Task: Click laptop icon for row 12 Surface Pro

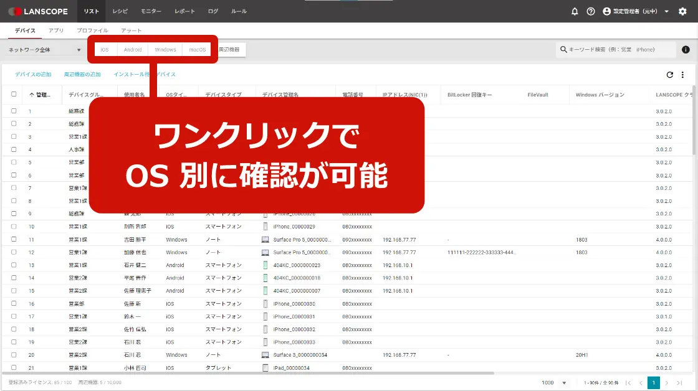Action: tap(265, 253)
